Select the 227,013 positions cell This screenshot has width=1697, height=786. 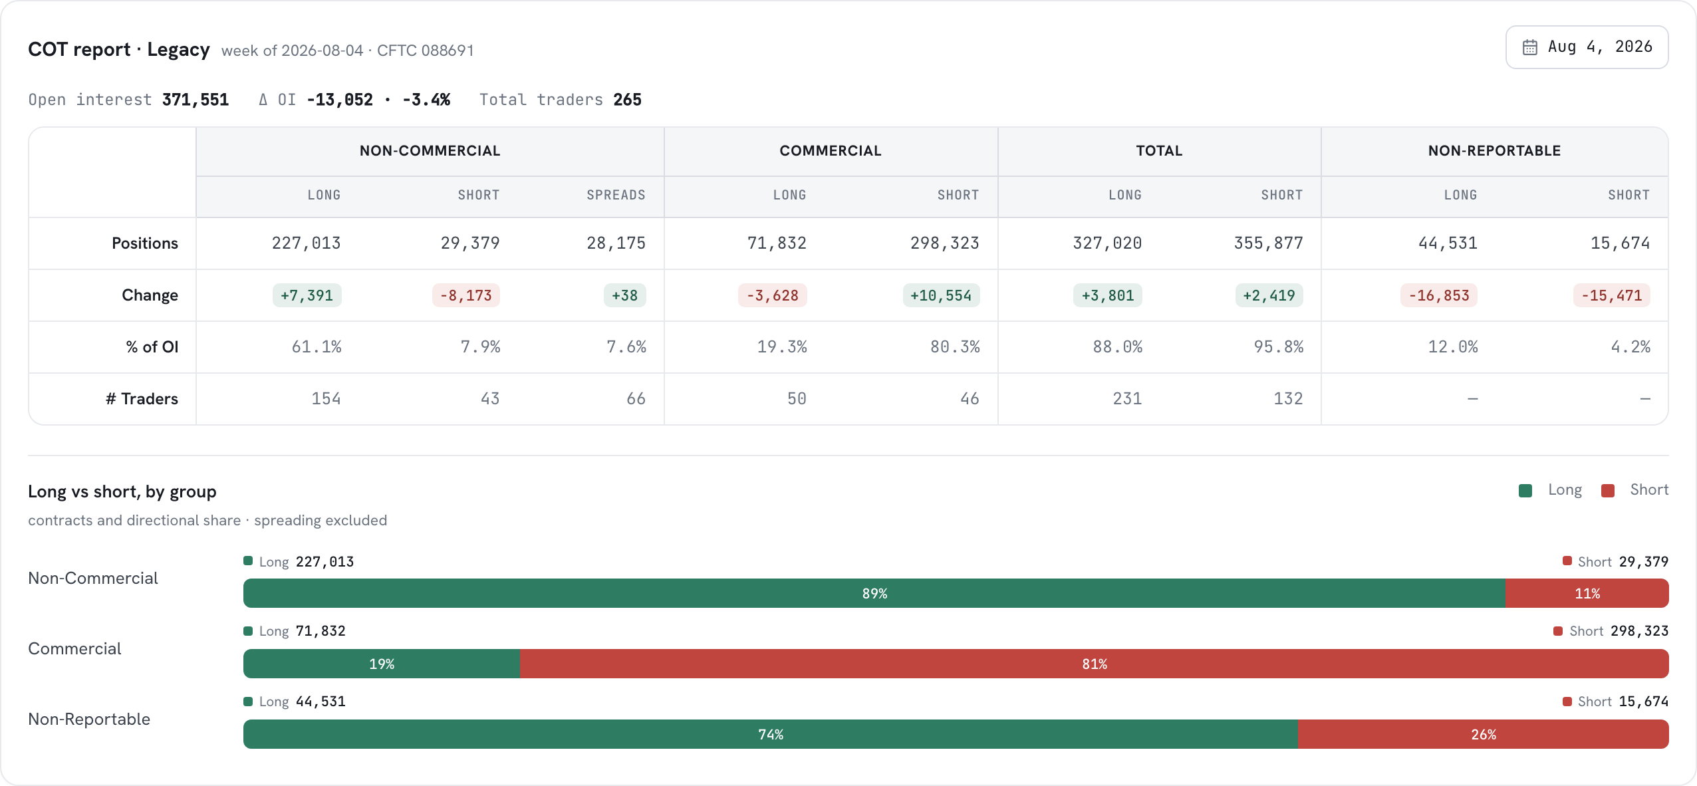tap(307, 243)
